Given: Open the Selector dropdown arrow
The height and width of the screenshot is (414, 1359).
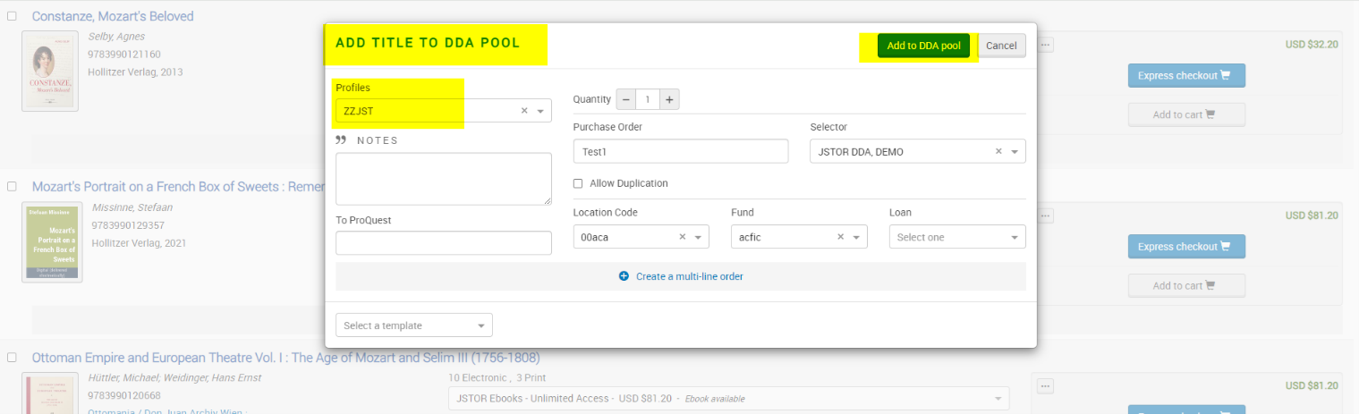Looking at the screenshot, I should [x=1015, y=152].
